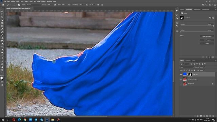Hide the Background copy layer
The image size is (217, 122).
pyautogui.click(x=181, y=79)
